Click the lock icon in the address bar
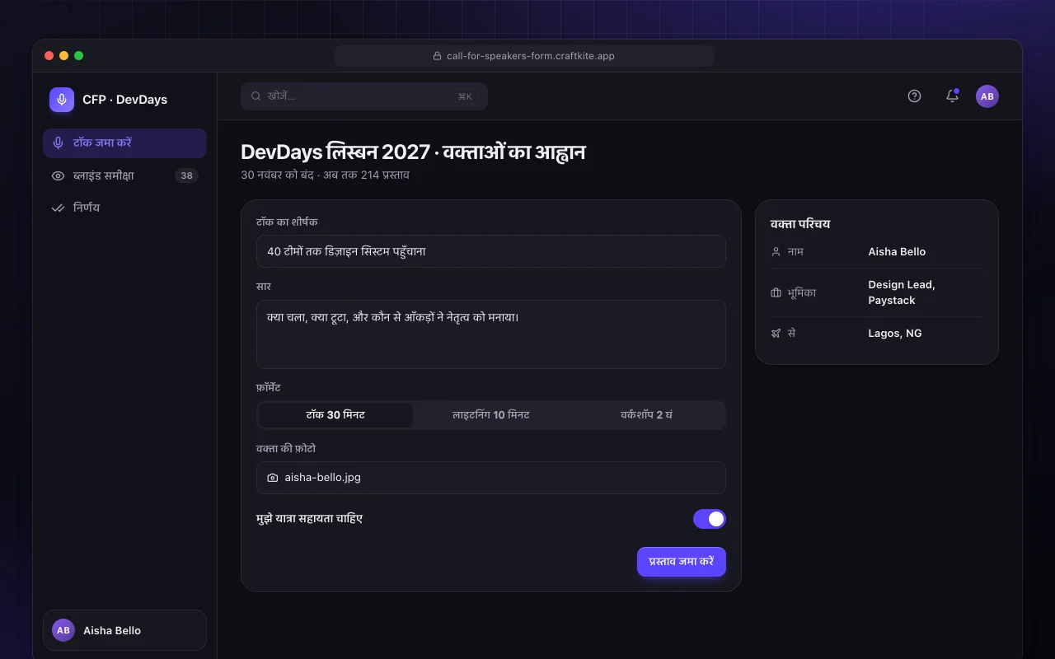1055x659 pixels. (x=438, y=56)
